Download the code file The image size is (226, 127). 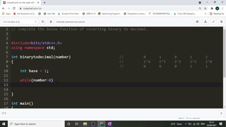205,22
